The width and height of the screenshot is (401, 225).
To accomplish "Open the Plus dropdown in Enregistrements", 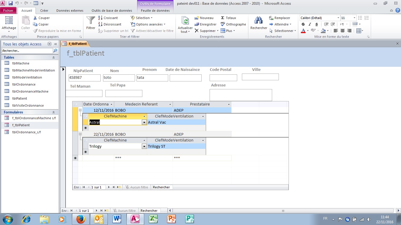I will [x=228, y=31].
